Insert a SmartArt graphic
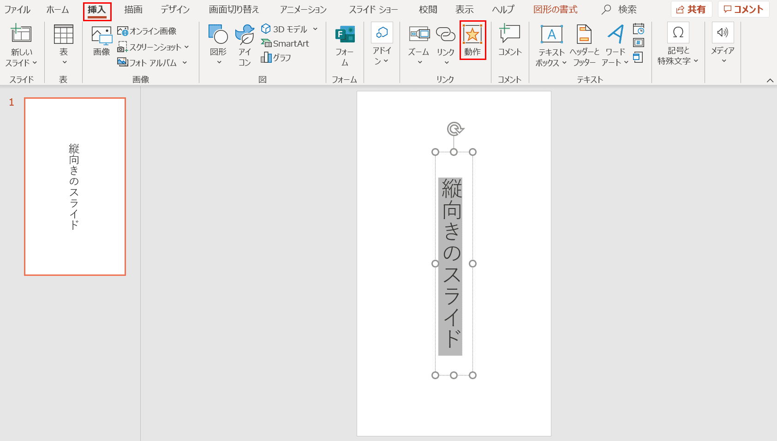 coord(285,43)
